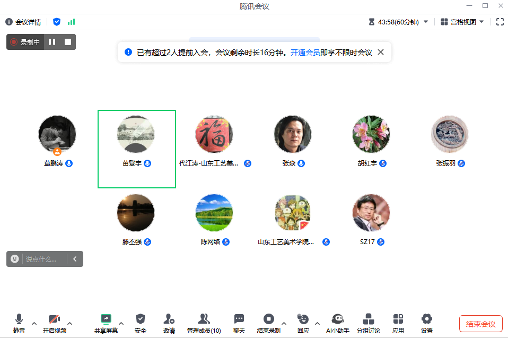Open emoji picker in chat box
Image resolution: width=508 pixels, height=338 pixels.
click(14, 259)
